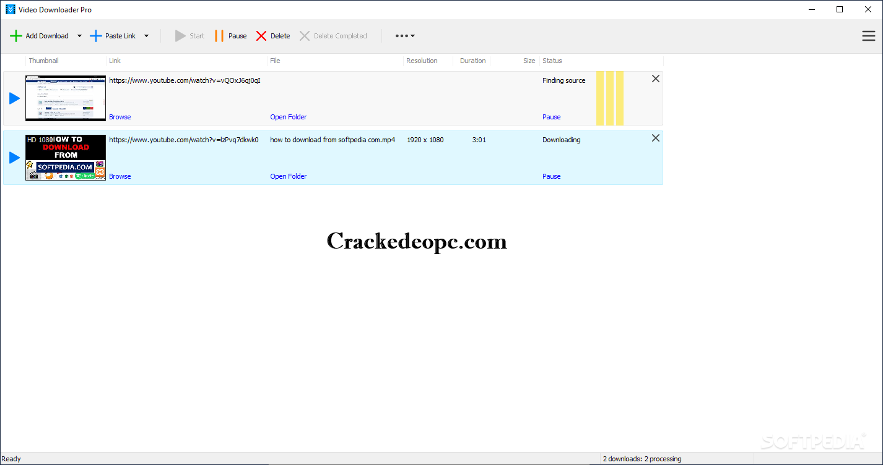Click the Downloading status text
This screenshot has height=465, width=883.
[x=562, y=140]
